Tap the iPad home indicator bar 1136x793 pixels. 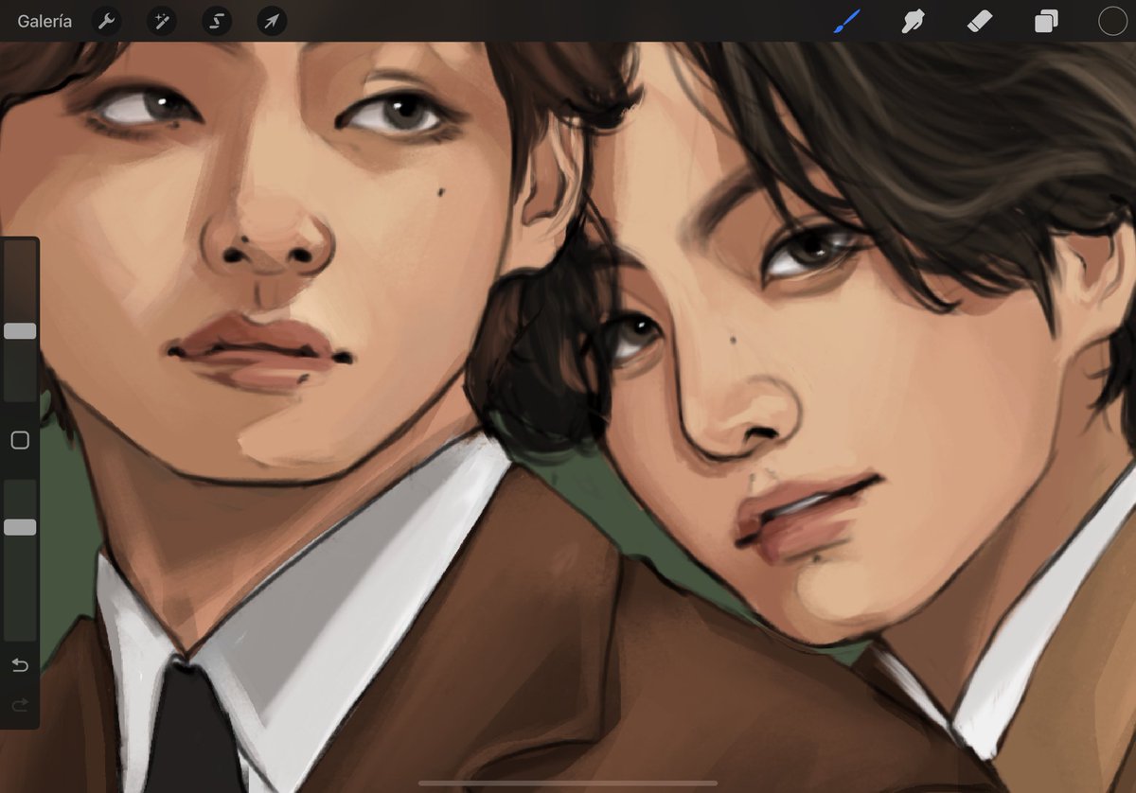coord(568,783)
